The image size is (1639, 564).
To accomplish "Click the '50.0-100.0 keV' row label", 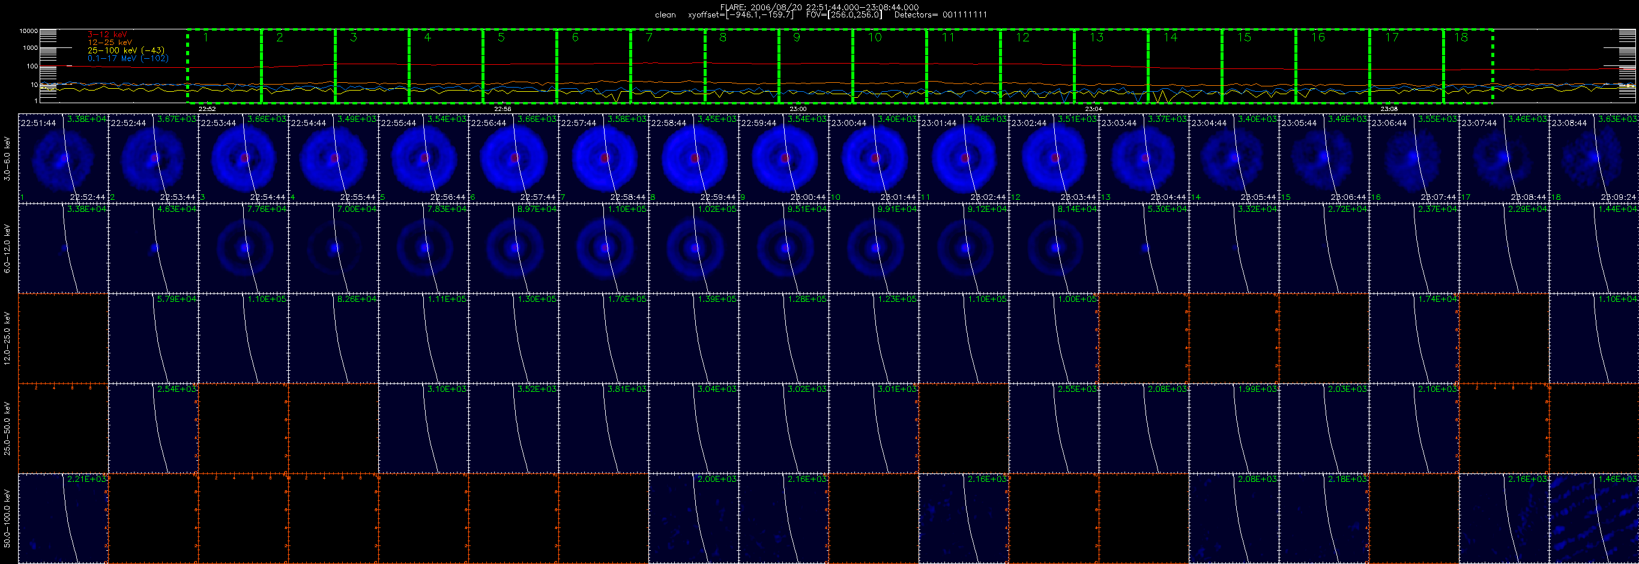I will pyautogui.click(x=7, y=518).
